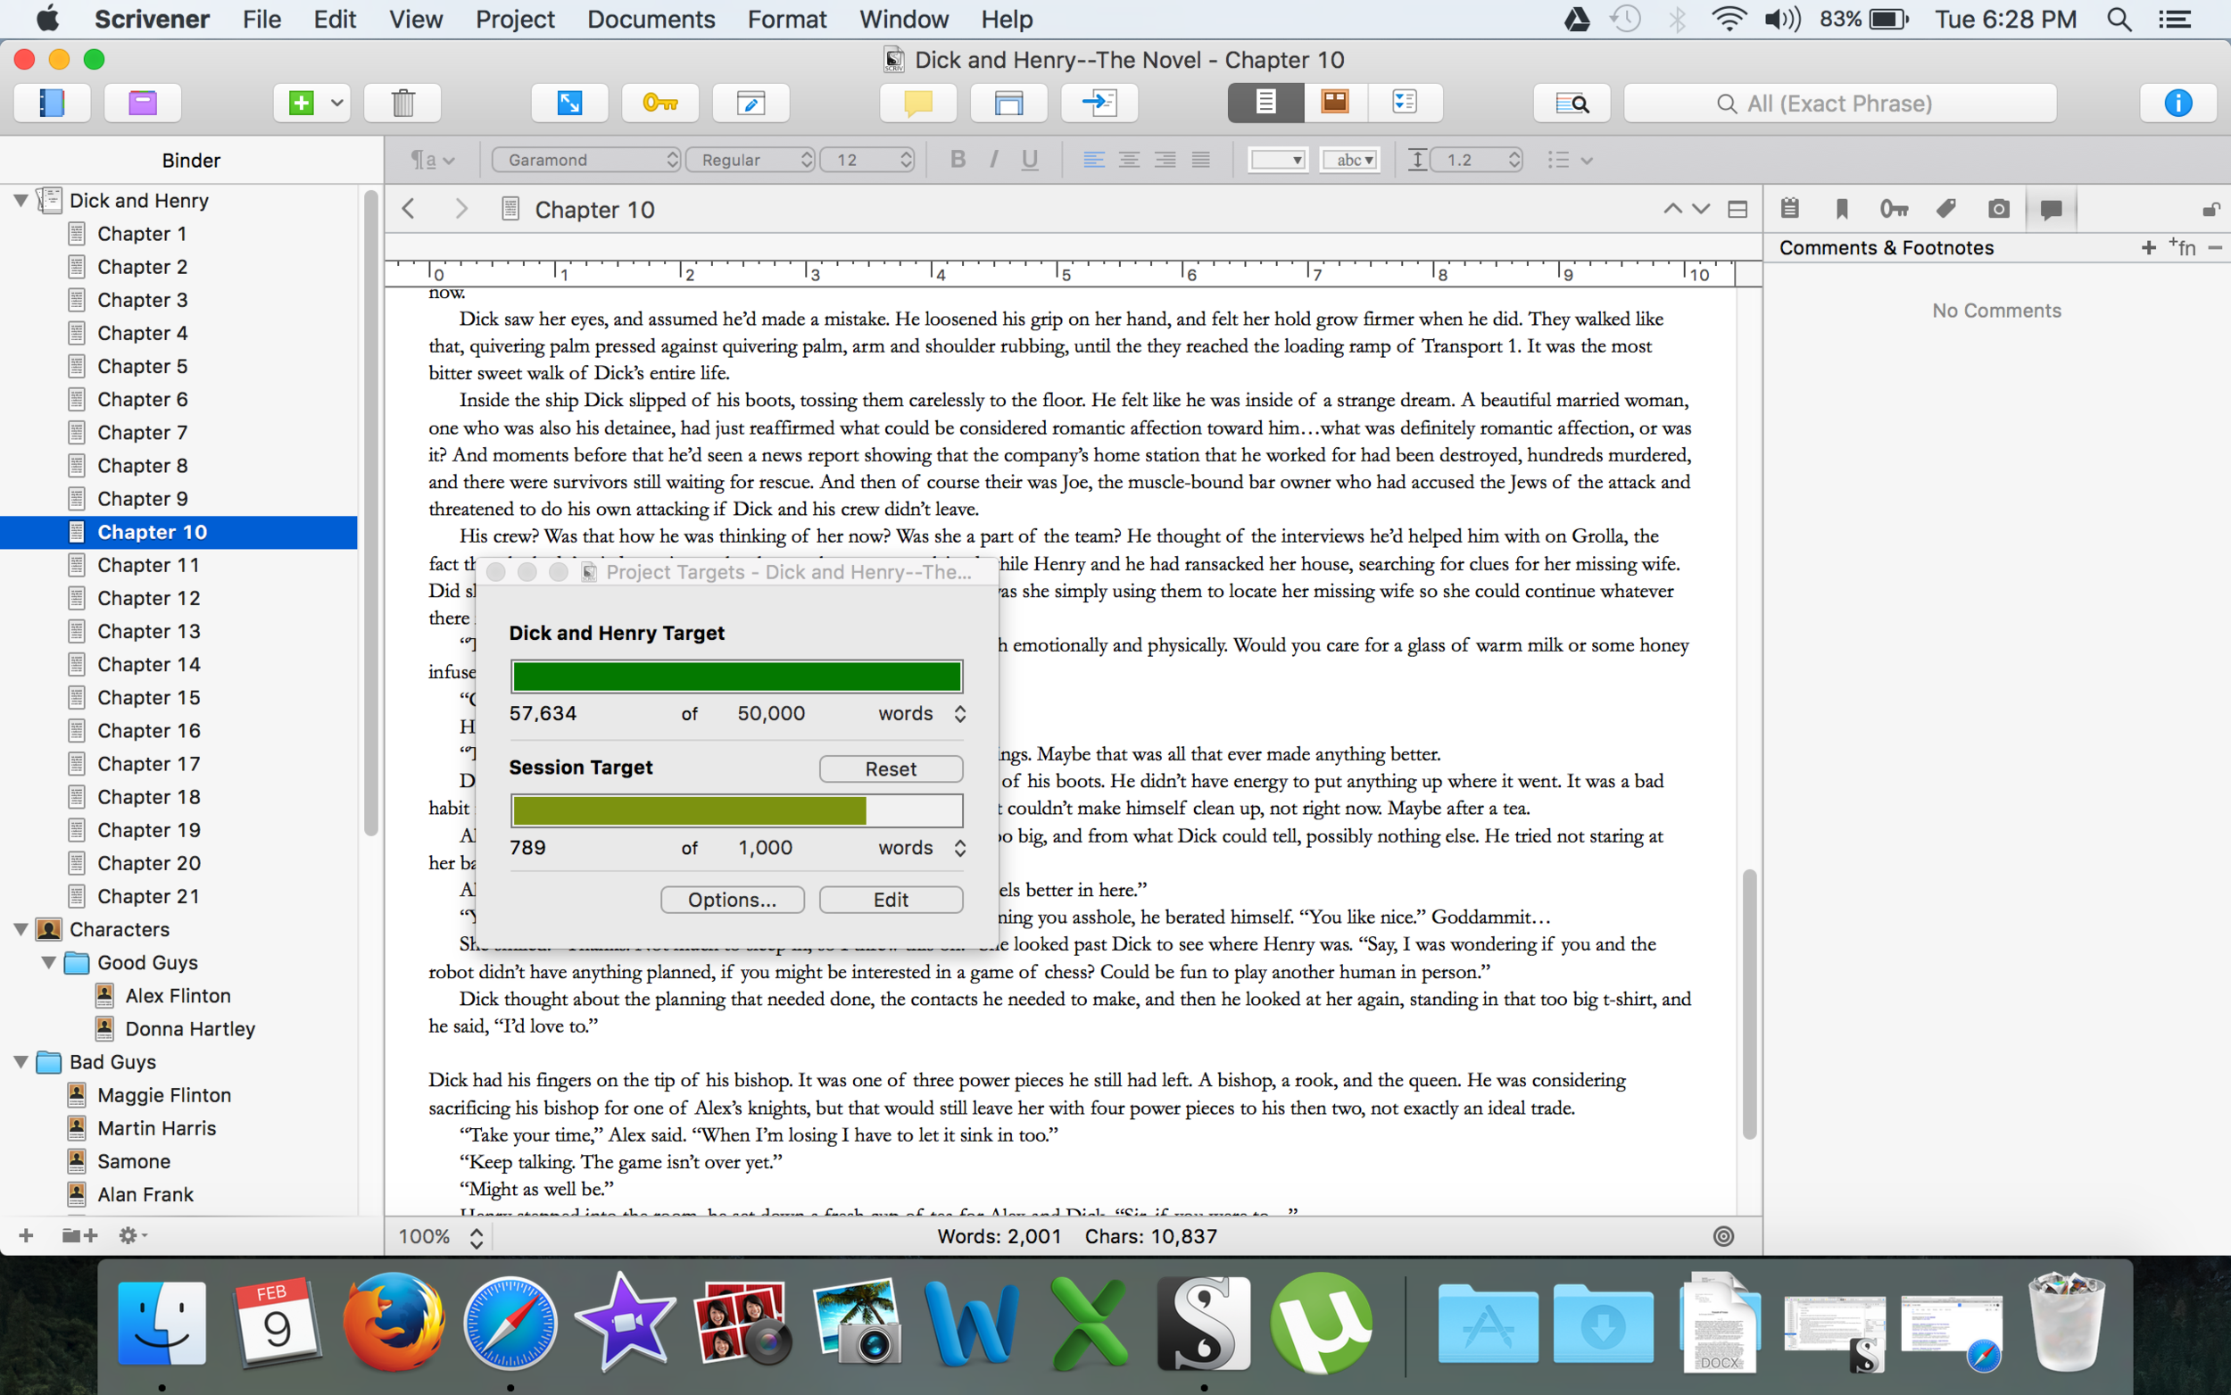Screen dimensions: 2231x1395
Task: Click the green Add item button
Action: coord(301,103)
